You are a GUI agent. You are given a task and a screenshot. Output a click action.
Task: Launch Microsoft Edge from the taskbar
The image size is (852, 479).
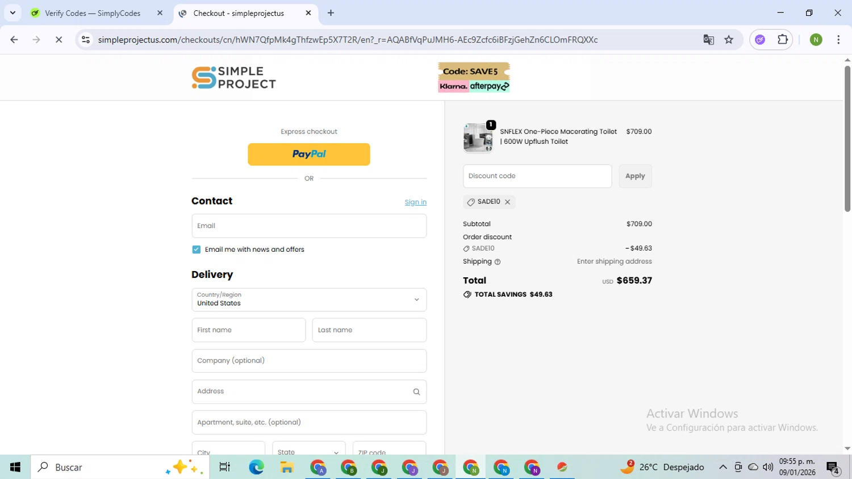tap(256, 467)
